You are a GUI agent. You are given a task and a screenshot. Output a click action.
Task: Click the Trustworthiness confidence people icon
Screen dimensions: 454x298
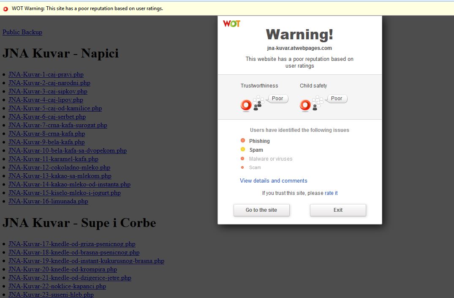pyautogui.click(x=258, y=103)
